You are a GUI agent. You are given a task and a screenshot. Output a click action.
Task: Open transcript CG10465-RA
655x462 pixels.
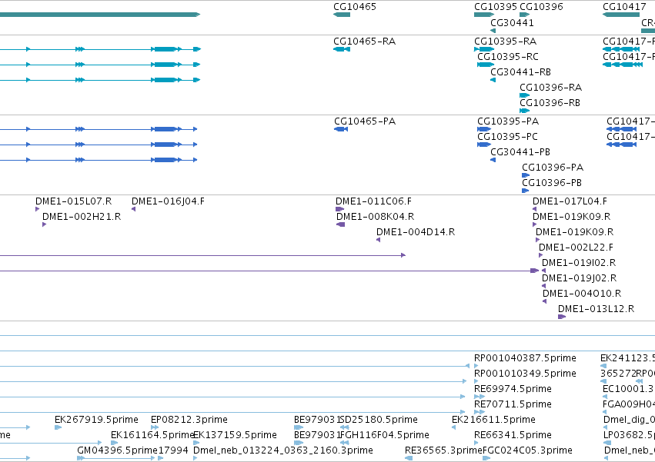[364, 42]
